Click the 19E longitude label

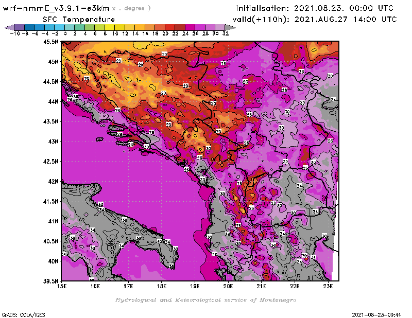[x=195, y=286]
